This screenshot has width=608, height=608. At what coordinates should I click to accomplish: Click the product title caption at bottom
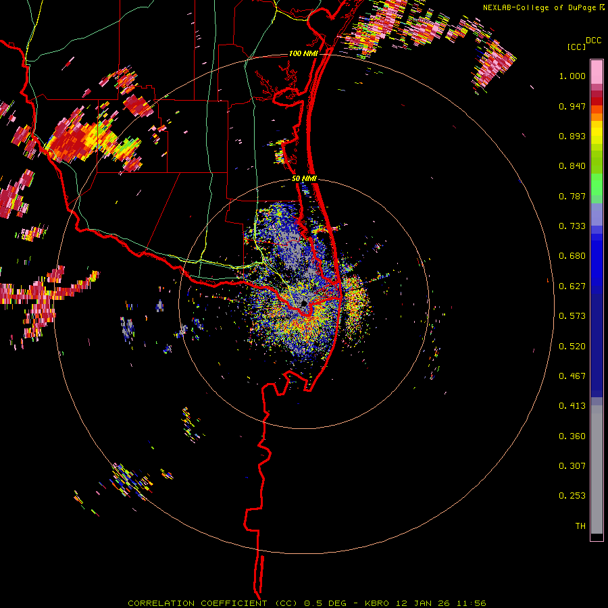[x=307, y=603]
